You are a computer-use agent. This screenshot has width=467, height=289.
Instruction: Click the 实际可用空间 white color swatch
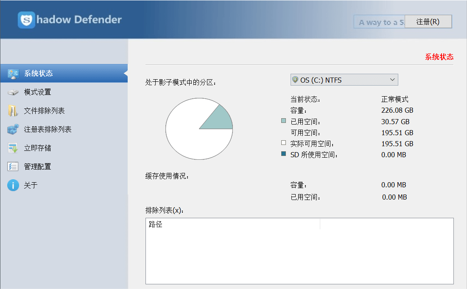click(283, 142)
